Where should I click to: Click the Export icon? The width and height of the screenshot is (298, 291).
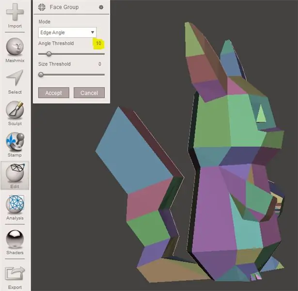click(15, 273)
